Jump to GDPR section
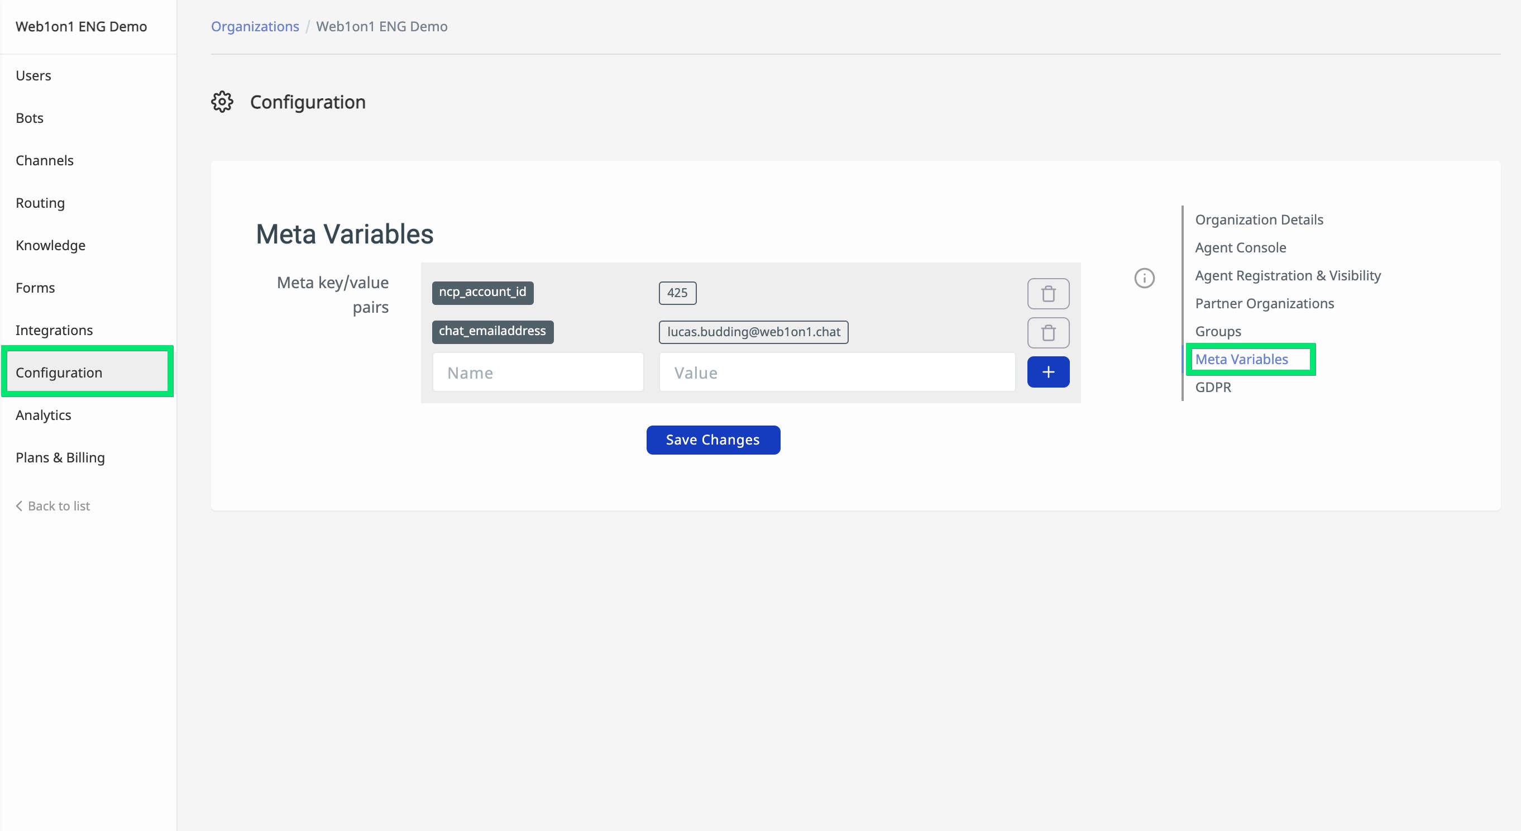This screenshot has width=1521, height=831. click(1213, 388)
